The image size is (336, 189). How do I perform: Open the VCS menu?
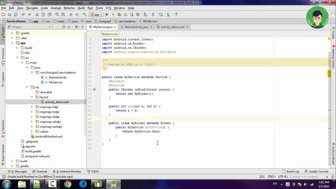[x=109, y=8]
